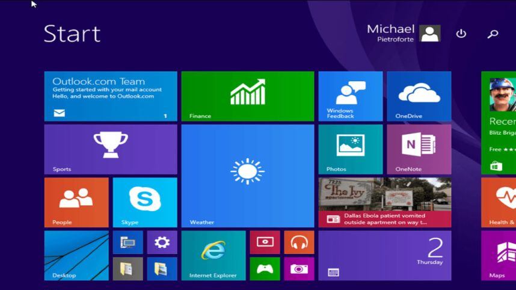Open the Sports trophy tile

point(110,149)
